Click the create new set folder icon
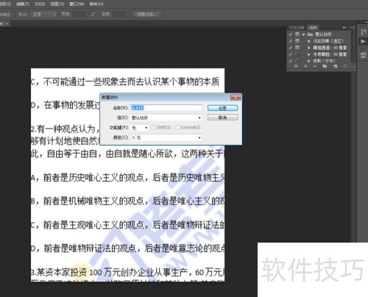368x297 pixels. [x=325, y=66]
